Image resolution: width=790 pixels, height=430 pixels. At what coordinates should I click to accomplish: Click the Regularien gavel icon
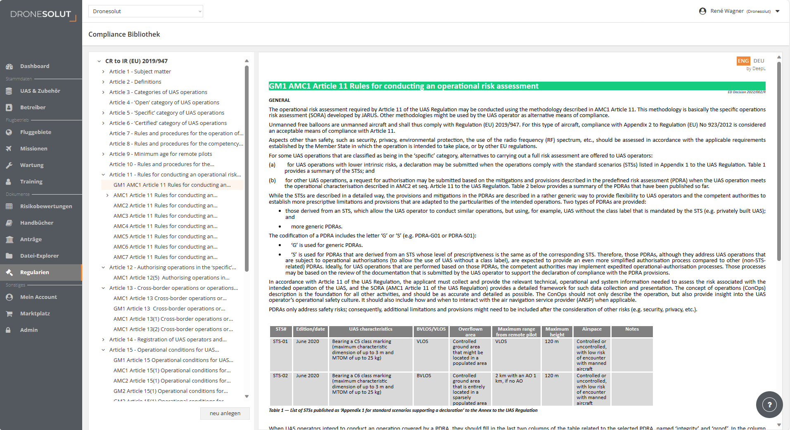tap(9, 273)
